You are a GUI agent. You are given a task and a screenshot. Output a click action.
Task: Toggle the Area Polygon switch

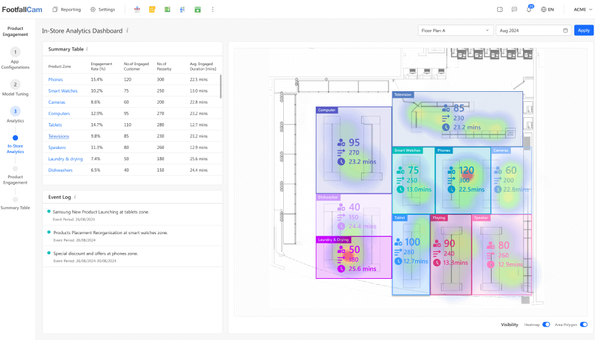[x=584, y=325]
